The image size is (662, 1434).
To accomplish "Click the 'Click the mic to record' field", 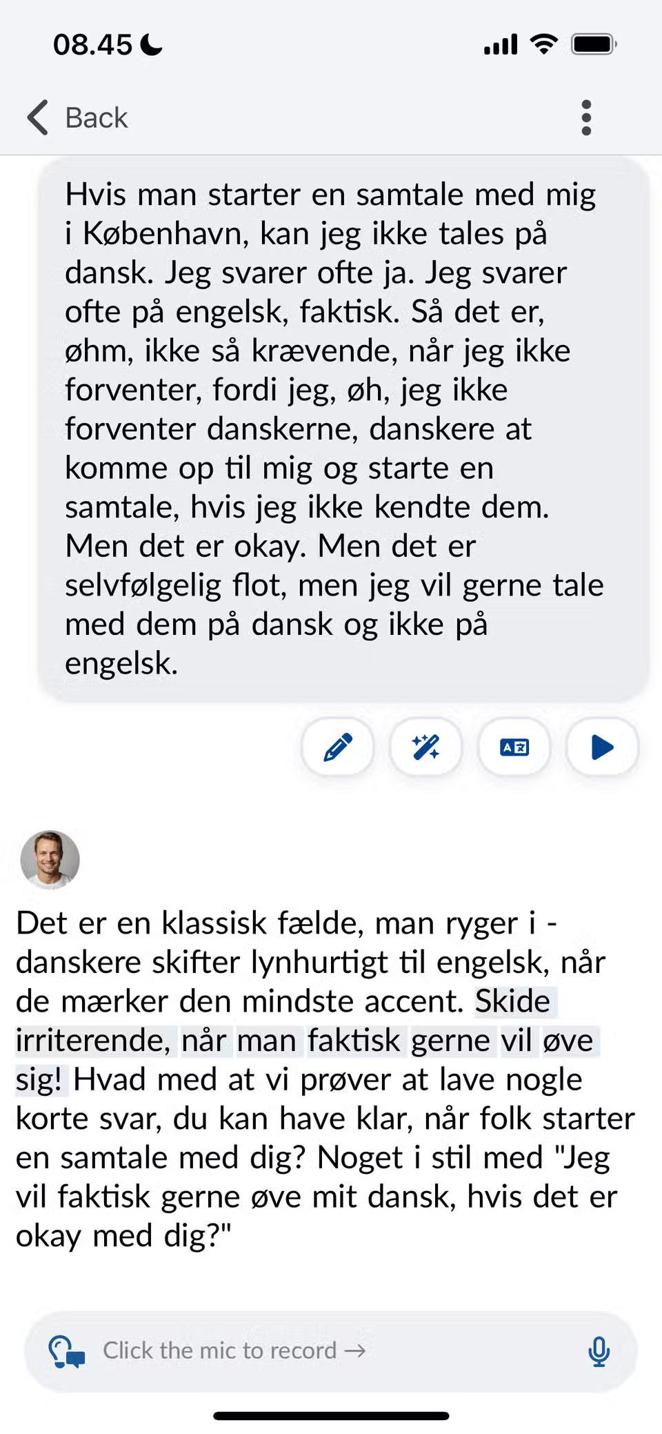I will (331, 1351).
